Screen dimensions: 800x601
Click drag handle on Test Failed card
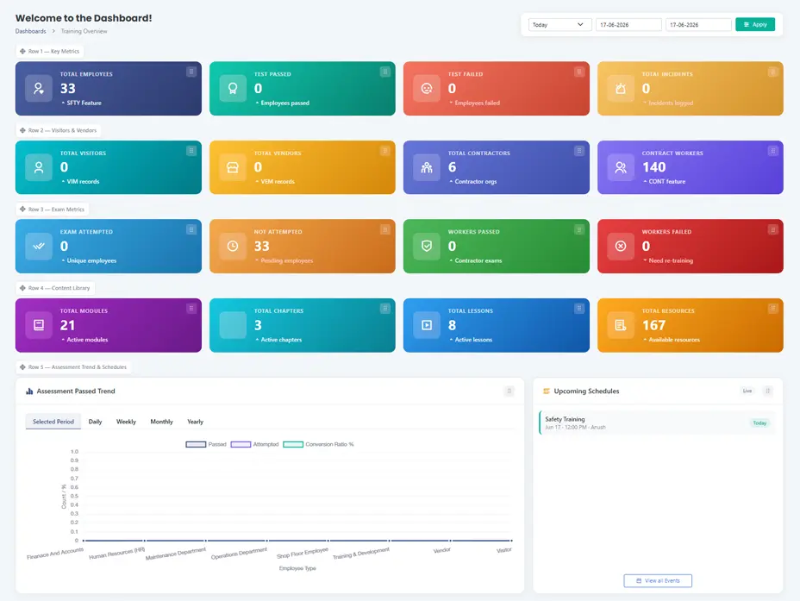579,72
